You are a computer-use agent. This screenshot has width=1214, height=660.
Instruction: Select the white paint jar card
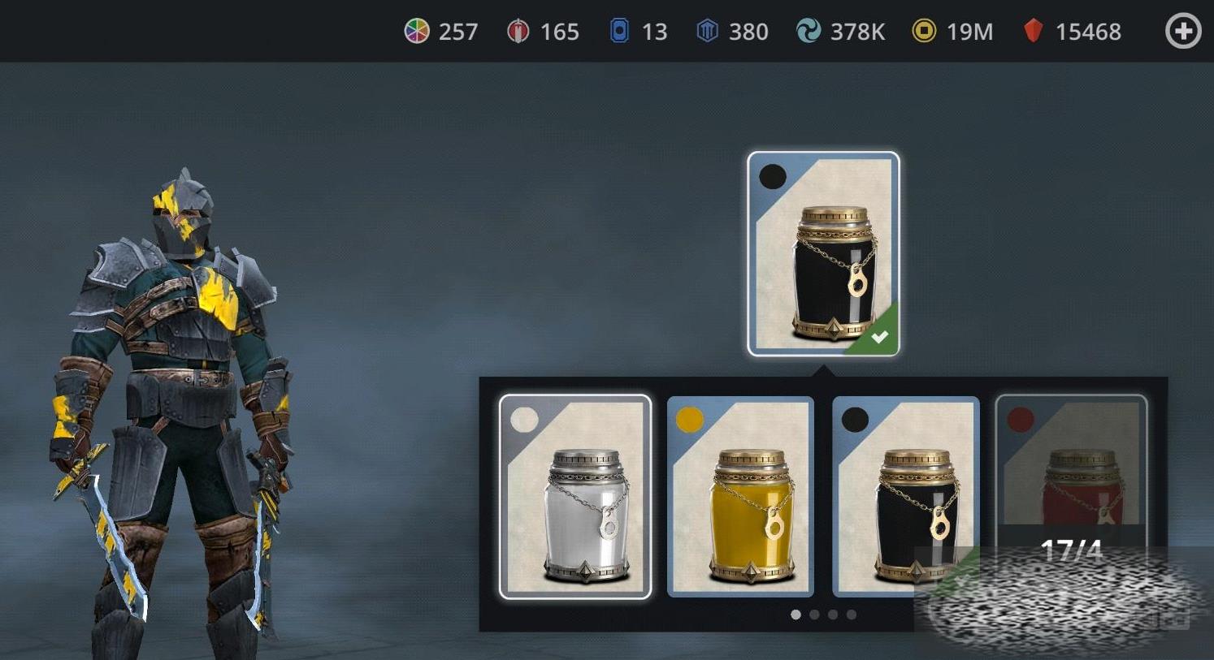[575, 497]
